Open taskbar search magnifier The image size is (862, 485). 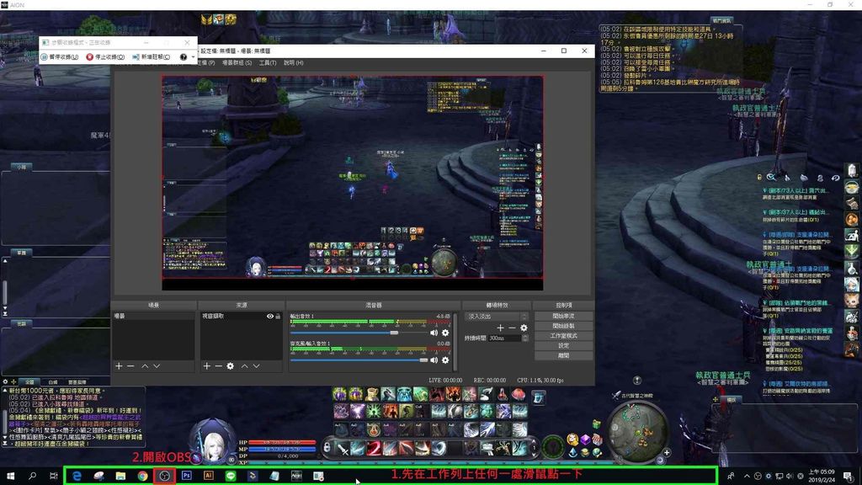(x=32, y=476)
